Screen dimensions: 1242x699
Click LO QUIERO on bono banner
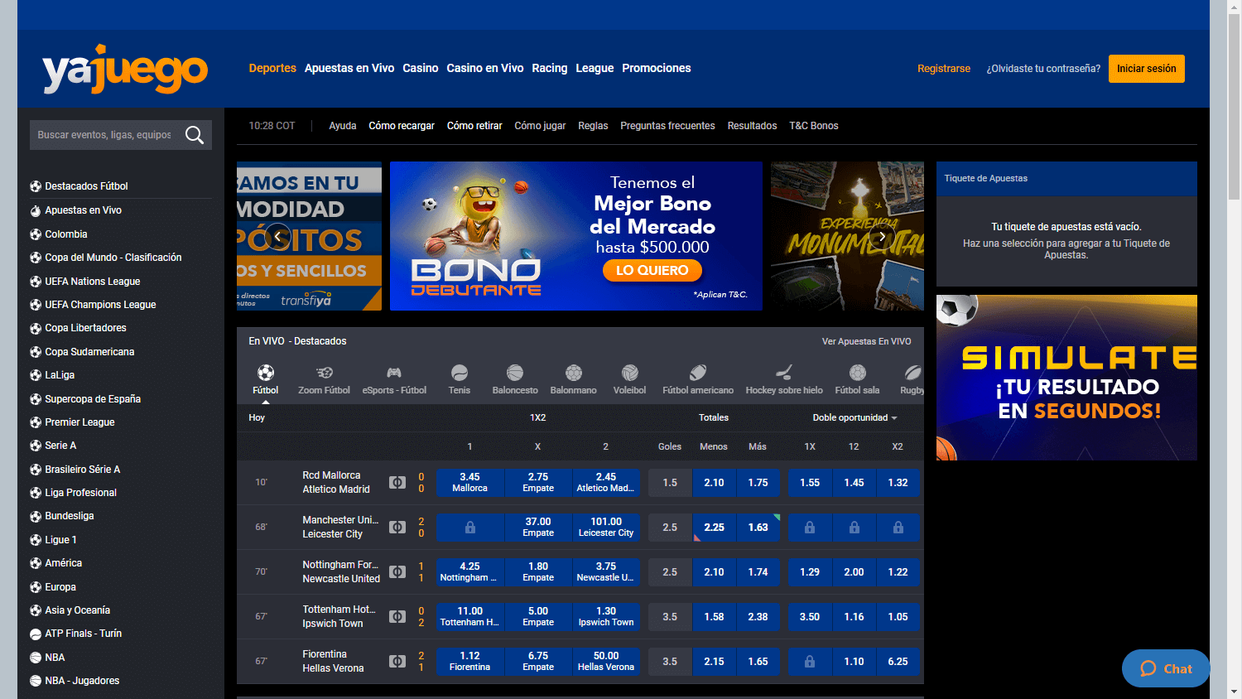click(x=652, y=271)
